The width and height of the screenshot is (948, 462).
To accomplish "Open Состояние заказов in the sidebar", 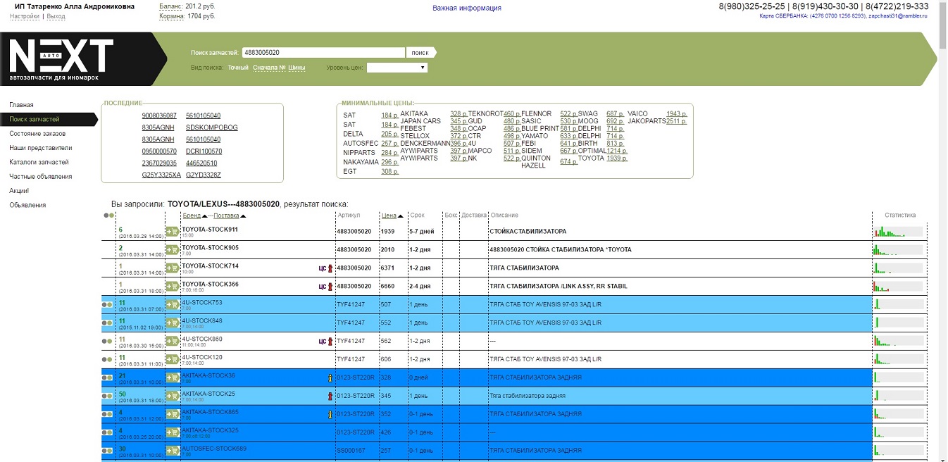I will [x=37, y=134].
